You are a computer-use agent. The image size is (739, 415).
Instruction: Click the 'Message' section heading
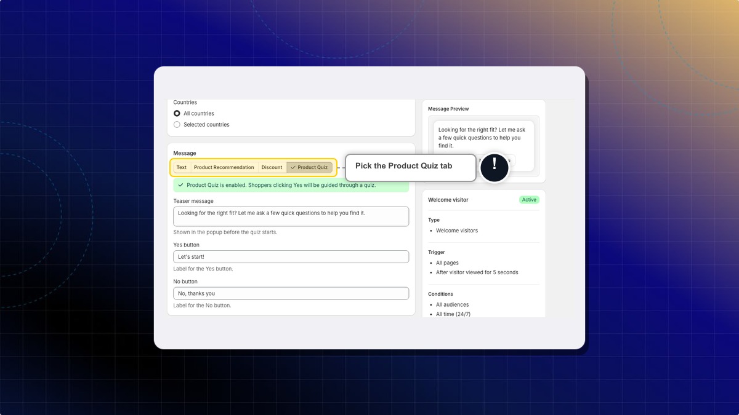pos(185,153)
